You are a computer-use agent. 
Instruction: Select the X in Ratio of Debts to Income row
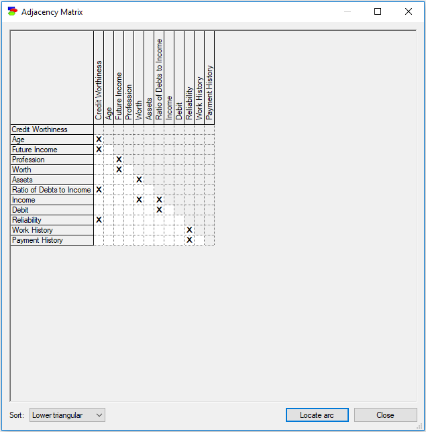click(99, 190)
